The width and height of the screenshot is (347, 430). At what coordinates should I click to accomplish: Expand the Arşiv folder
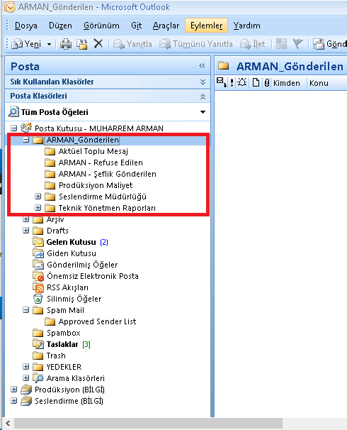(26, 219)
